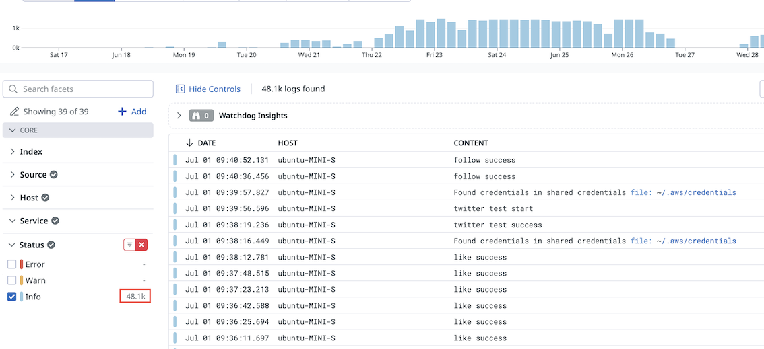The image size is (764, 349).
Task: Click the Hide Controls link
Action: (x=214, y=89)
